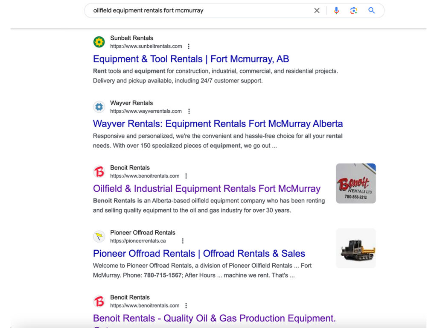
Task: Click the blue magnifying glass to search
Action: [371, 10]
